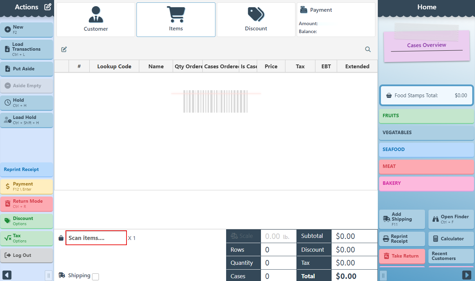Toggle Return Mode
The image size is (475, 281).
[27, 204]
